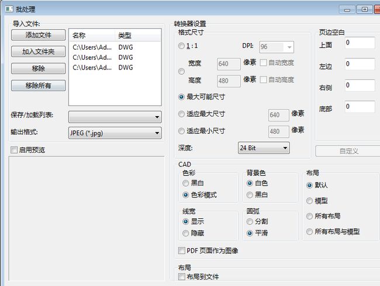Sort the file list by 名称 column

click(92, 36)
